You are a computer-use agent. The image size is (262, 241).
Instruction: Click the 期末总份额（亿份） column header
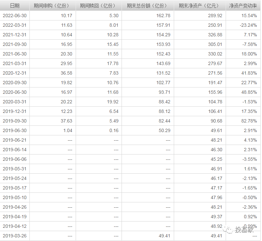click(148, 6)
